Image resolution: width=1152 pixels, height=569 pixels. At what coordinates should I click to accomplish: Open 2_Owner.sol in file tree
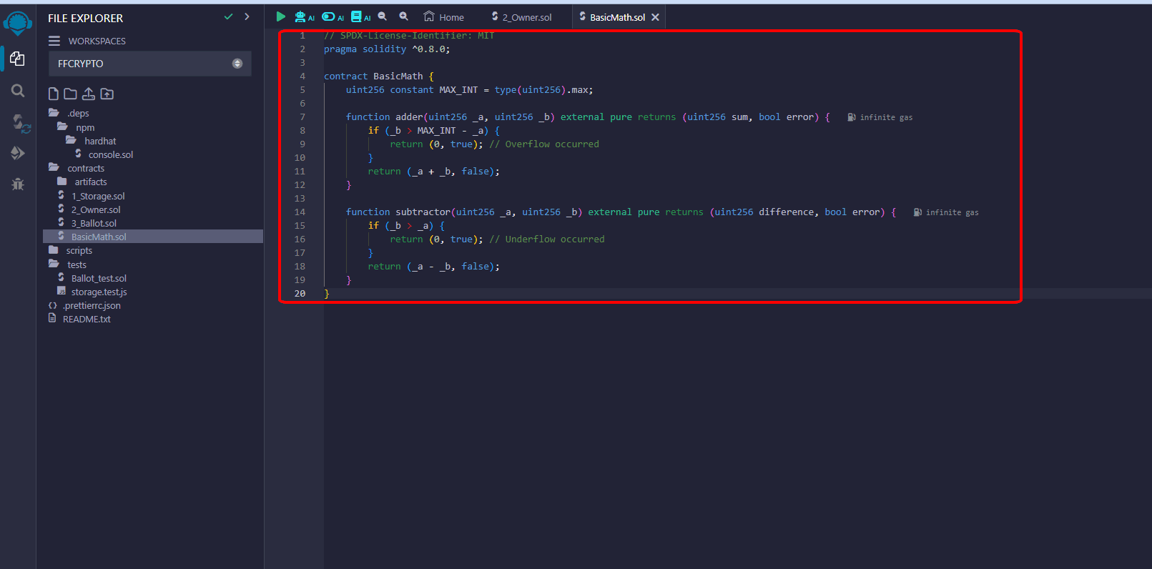[x=89, y=209]
